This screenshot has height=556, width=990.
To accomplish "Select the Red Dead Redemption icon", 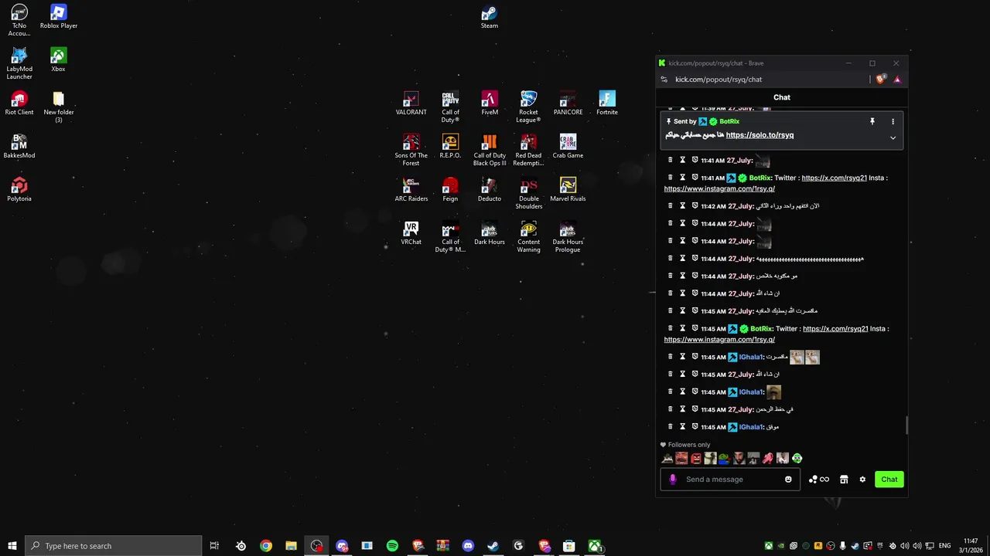I will (x=528, y=151).
